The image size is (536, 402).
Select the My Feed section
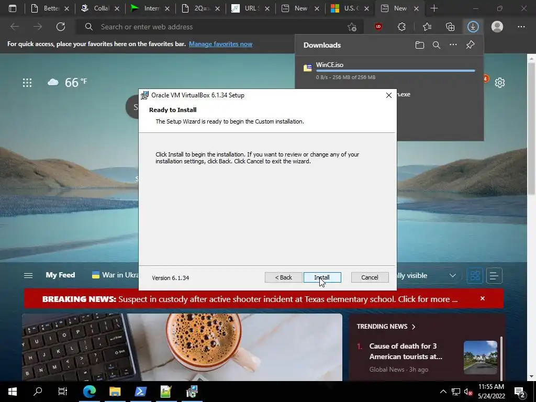click(x=60, y=275)
